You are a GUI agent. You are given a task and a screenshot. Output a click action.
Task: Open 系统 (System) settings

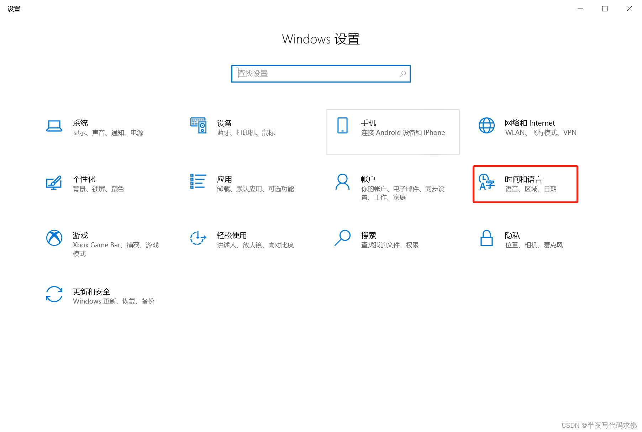tap(96, 127)
